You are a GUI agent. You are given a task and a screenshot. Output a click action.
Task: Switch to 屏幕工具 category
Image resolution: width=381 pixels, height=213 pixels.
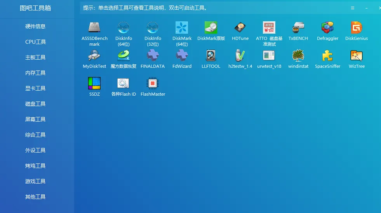[35, 119]
